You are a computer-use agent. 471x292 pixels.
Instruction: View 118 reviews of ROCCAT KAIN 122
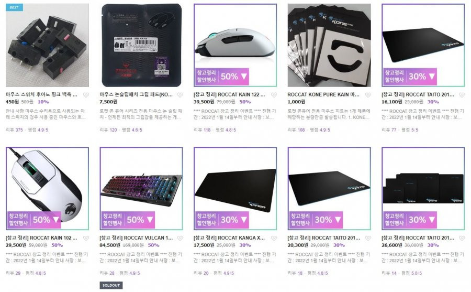202,129
